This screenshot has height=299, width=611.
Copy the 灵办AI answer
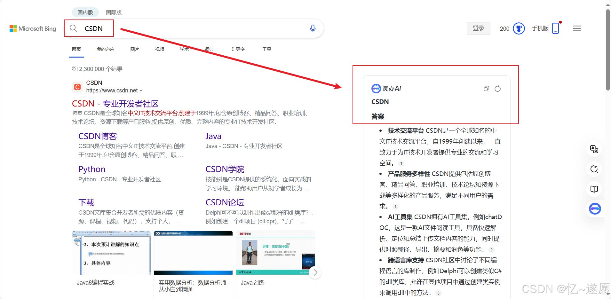[x=486, y=89]
